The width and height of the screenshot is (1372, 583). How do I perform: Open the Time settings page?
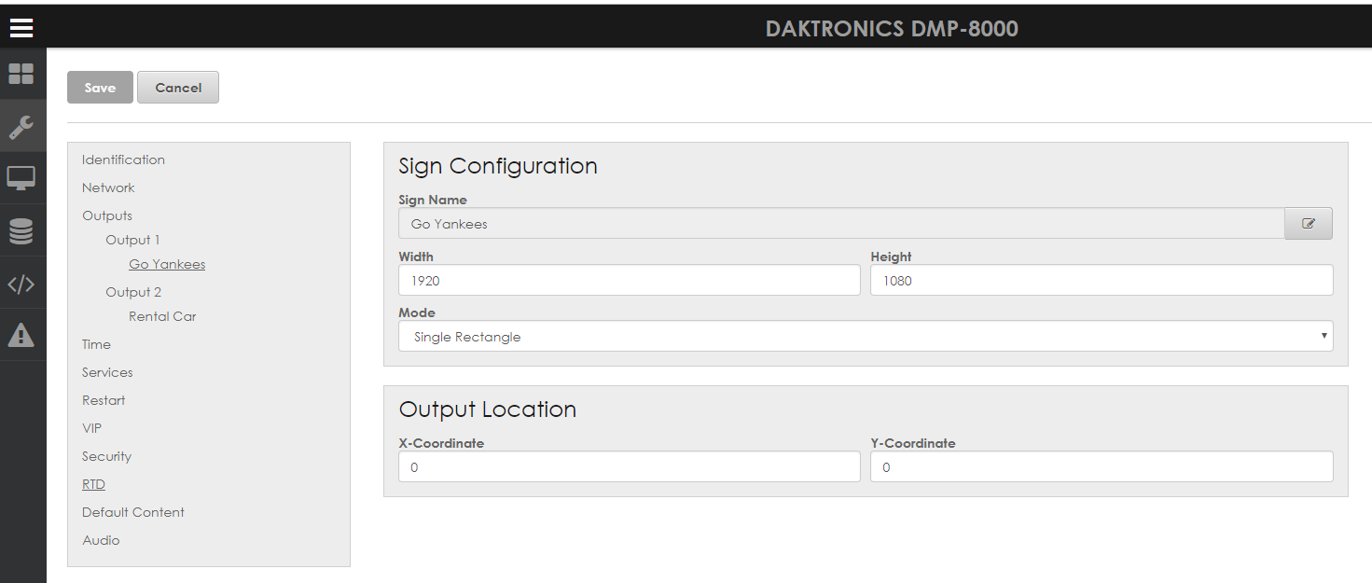point(96,343)
